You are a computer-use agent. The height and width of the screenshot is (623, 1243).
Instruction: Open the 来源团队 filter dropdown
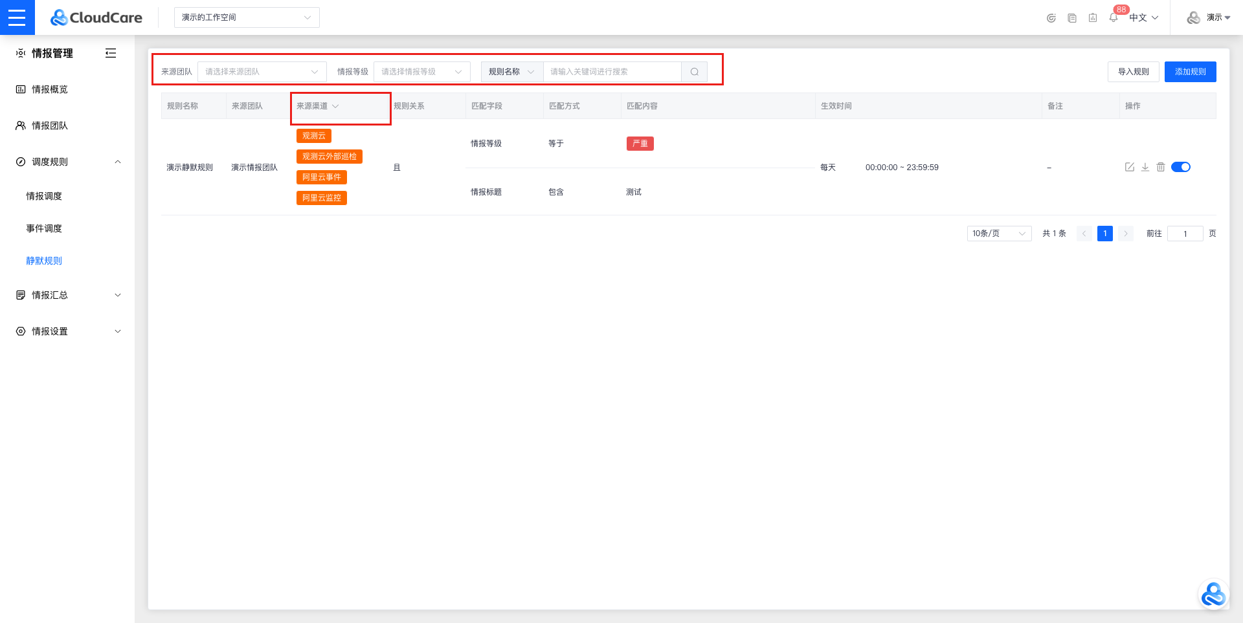click(262, 72)
